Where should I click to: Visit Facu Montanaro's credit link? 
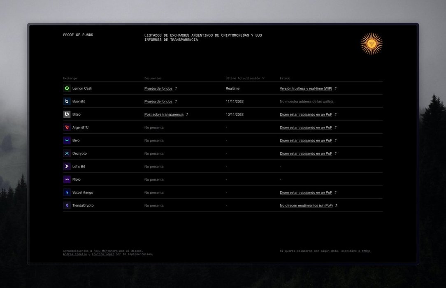point(105,251)
